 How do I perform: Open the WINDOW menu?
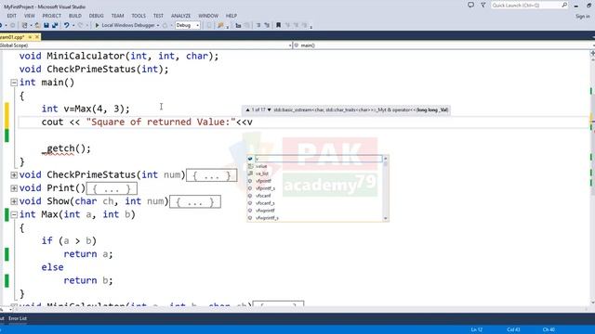208,16
